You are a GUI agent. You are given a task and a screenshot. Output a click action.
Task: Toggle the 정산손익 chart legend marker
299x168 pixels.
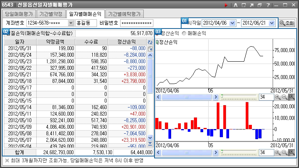[157, 42]
